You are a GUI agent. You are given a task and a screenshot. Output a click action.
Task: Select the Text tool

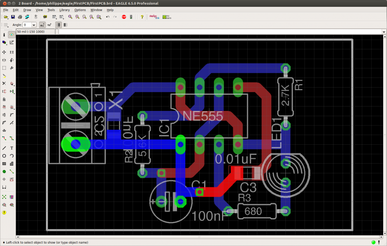click(x=12, y=148)
